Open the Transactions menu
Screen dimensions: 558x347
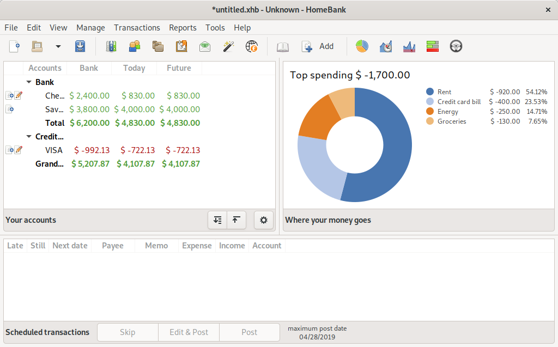click(137, 28)
